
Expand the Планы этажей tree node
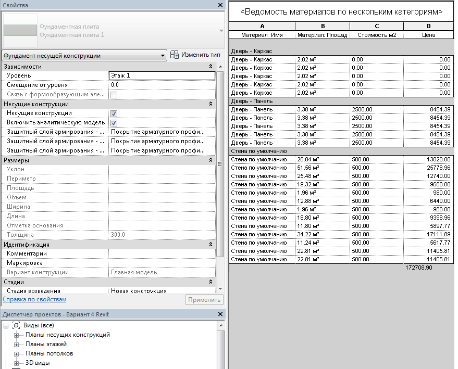tap(16, 344)
